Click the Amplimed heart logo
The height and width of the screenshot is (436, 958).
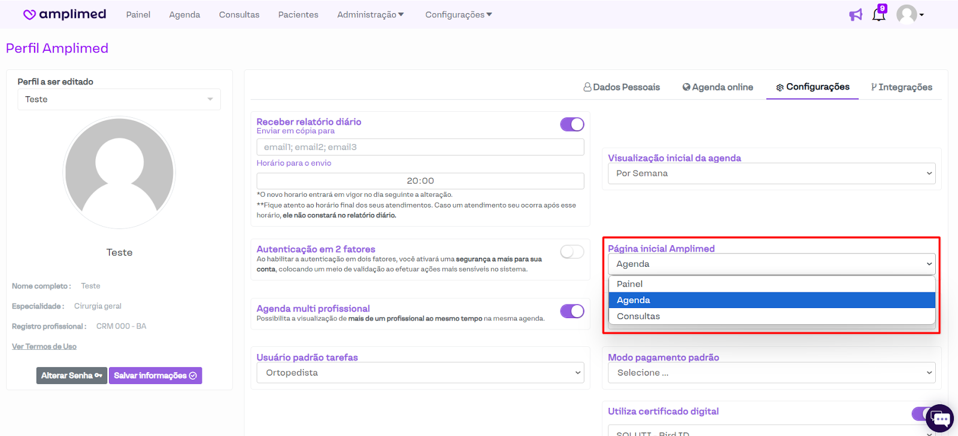(29, 14)
